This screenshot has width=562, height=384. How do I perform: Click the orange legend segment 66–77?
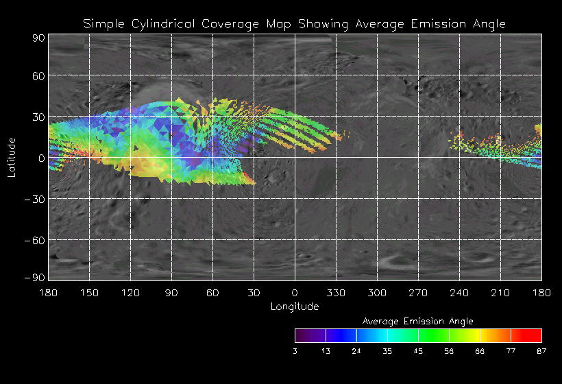tap(496, 335)
